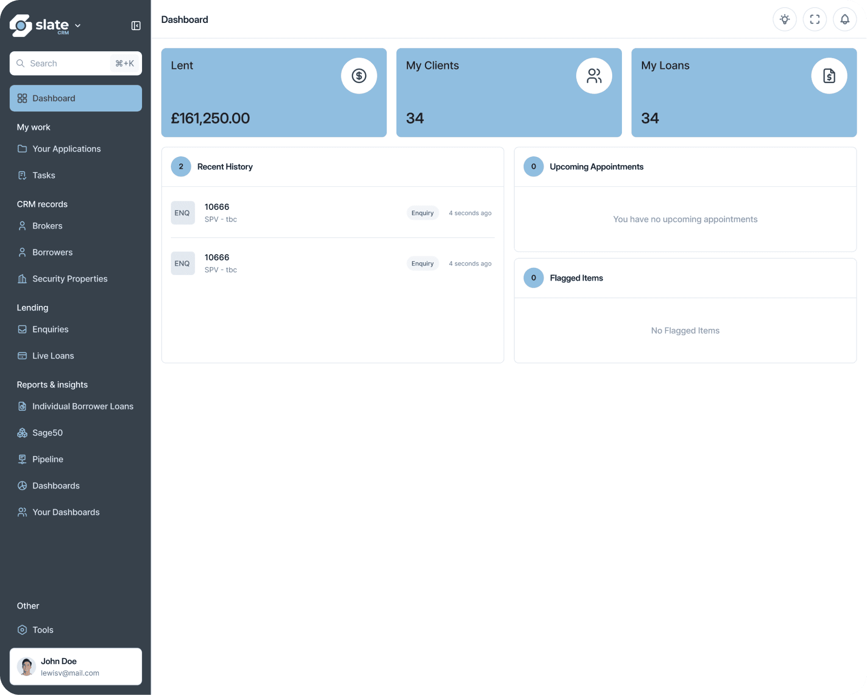867x695 pixels.
Task: Expand Slate CRM workspace chevron dropdown
Action: [78, 26]
